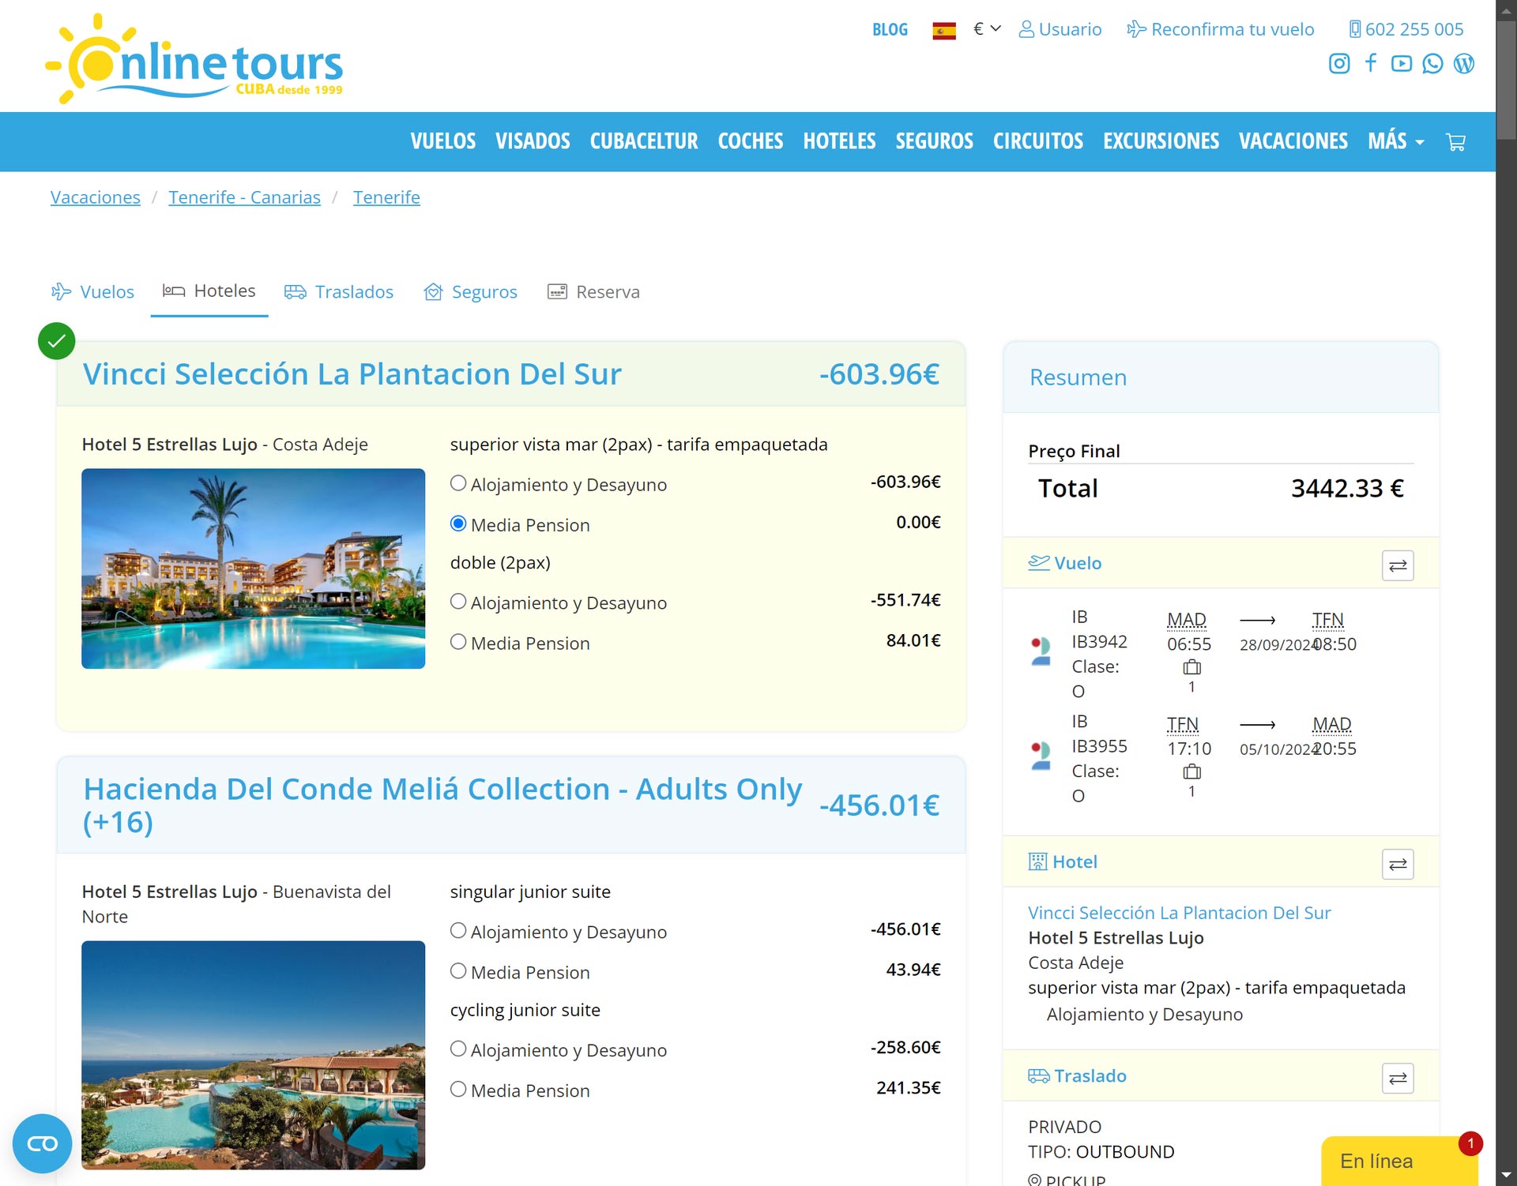Click the Iberia airline logo for IB3955
This screenshot has width=1517, height=1186.
[x=1041, y=756]
